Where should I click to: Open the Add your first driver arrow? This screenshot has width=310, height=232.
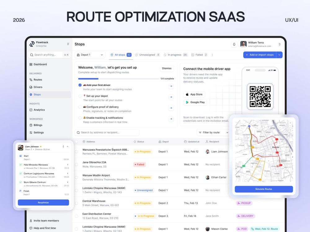pyautogui.click(x=171, y=86)
